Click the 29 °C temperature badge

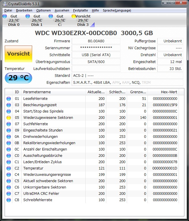click(x=18, y=78)
